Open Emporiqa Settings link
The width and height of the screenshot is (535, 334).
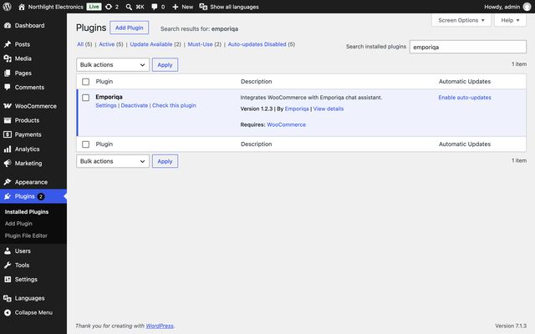tap(106, 106)
